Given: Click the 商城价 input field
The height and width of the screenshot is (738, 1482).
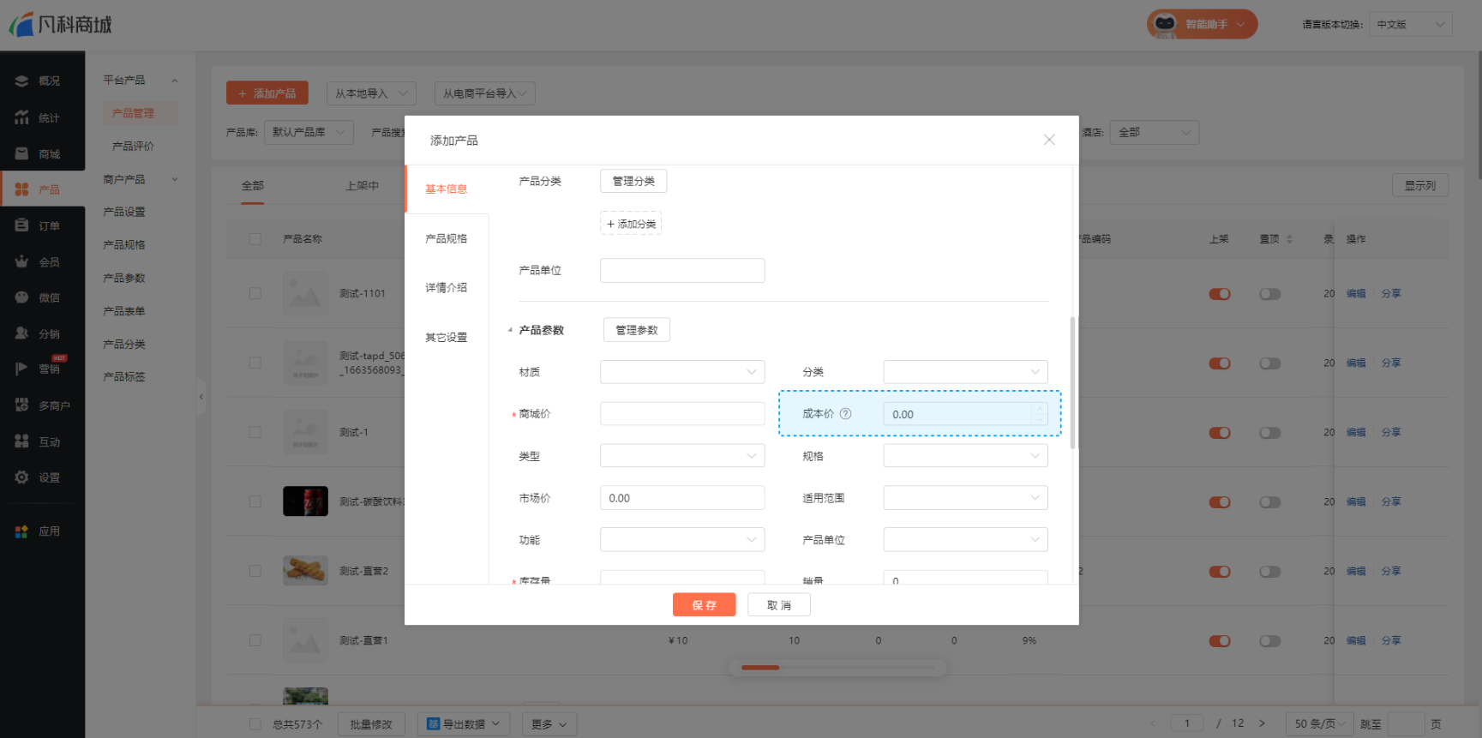Looking at the screenshot, I should pyautogui.click(x=682, y=414).
